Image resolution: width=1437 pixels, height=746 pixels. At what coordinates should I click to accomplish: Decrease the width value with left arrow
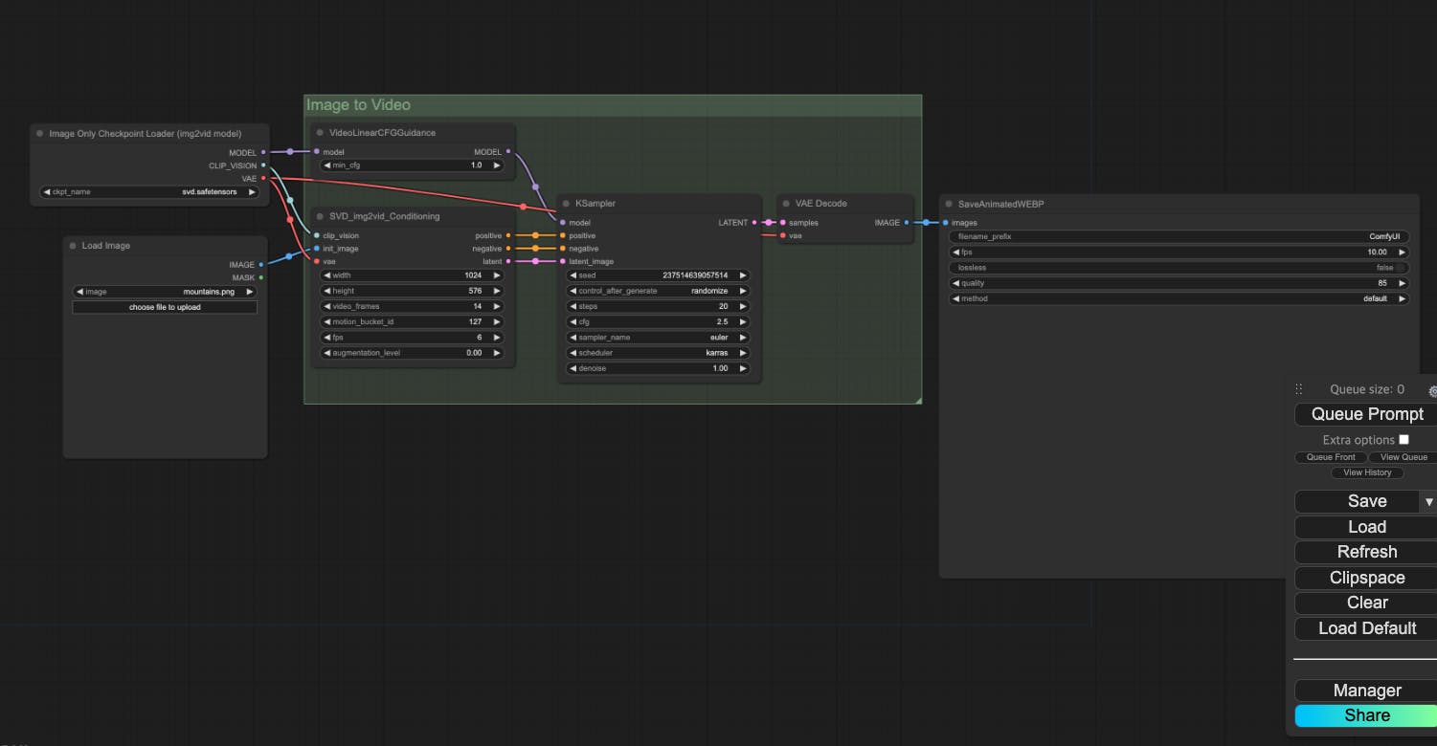(326, 275)
